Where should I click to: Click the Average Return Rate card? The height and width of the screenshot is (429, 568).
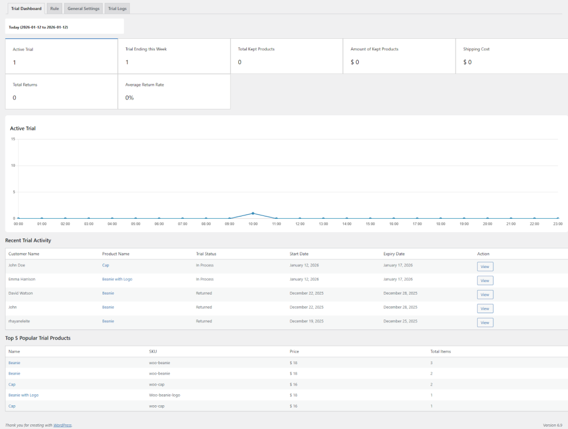point(174,91)
